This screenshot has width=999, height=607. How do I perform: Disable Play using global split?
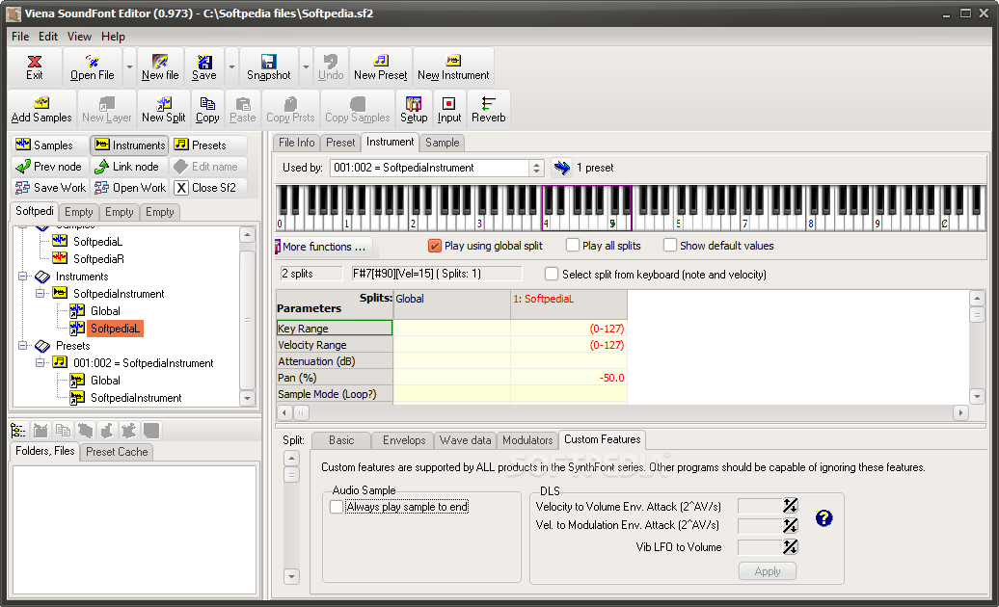tap(435, 246)
